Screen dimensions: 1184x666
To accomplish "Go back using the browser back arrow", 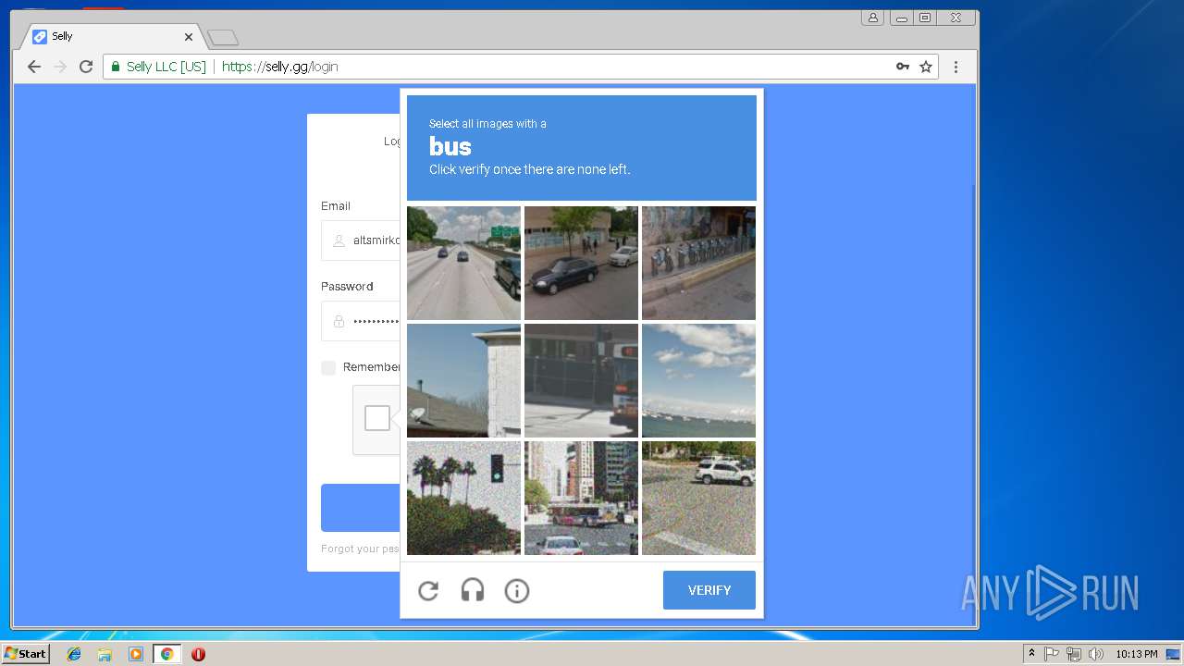I will point(34,67).
